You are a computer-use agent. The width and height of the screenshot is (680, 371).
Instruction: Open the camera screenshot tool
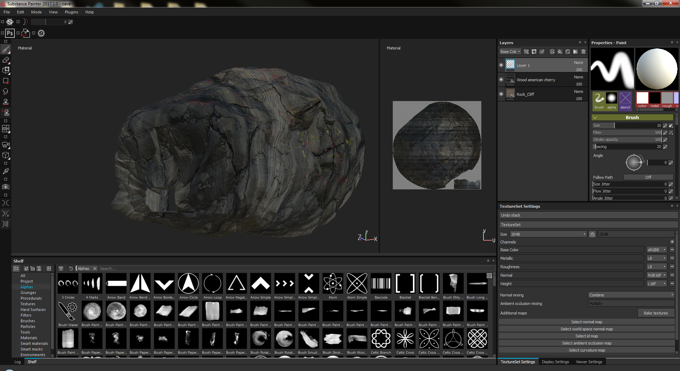point(6,187)
